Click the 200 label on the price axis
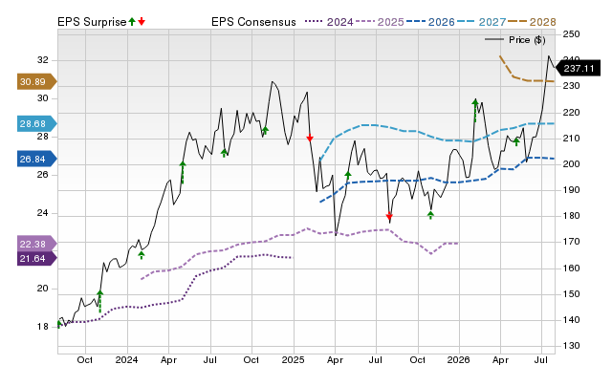Image resolution: width=612 pixels, height=365 pixels. coord(571,164)
